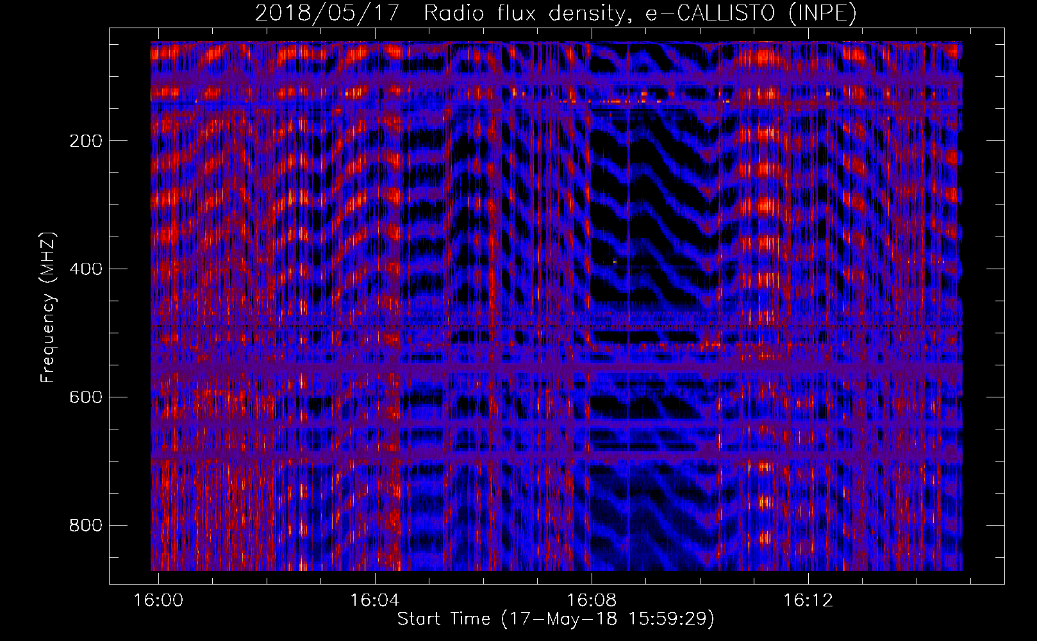Select the 200 frequency axis label
Screen dimensions: 1037x641
[86, 141]
